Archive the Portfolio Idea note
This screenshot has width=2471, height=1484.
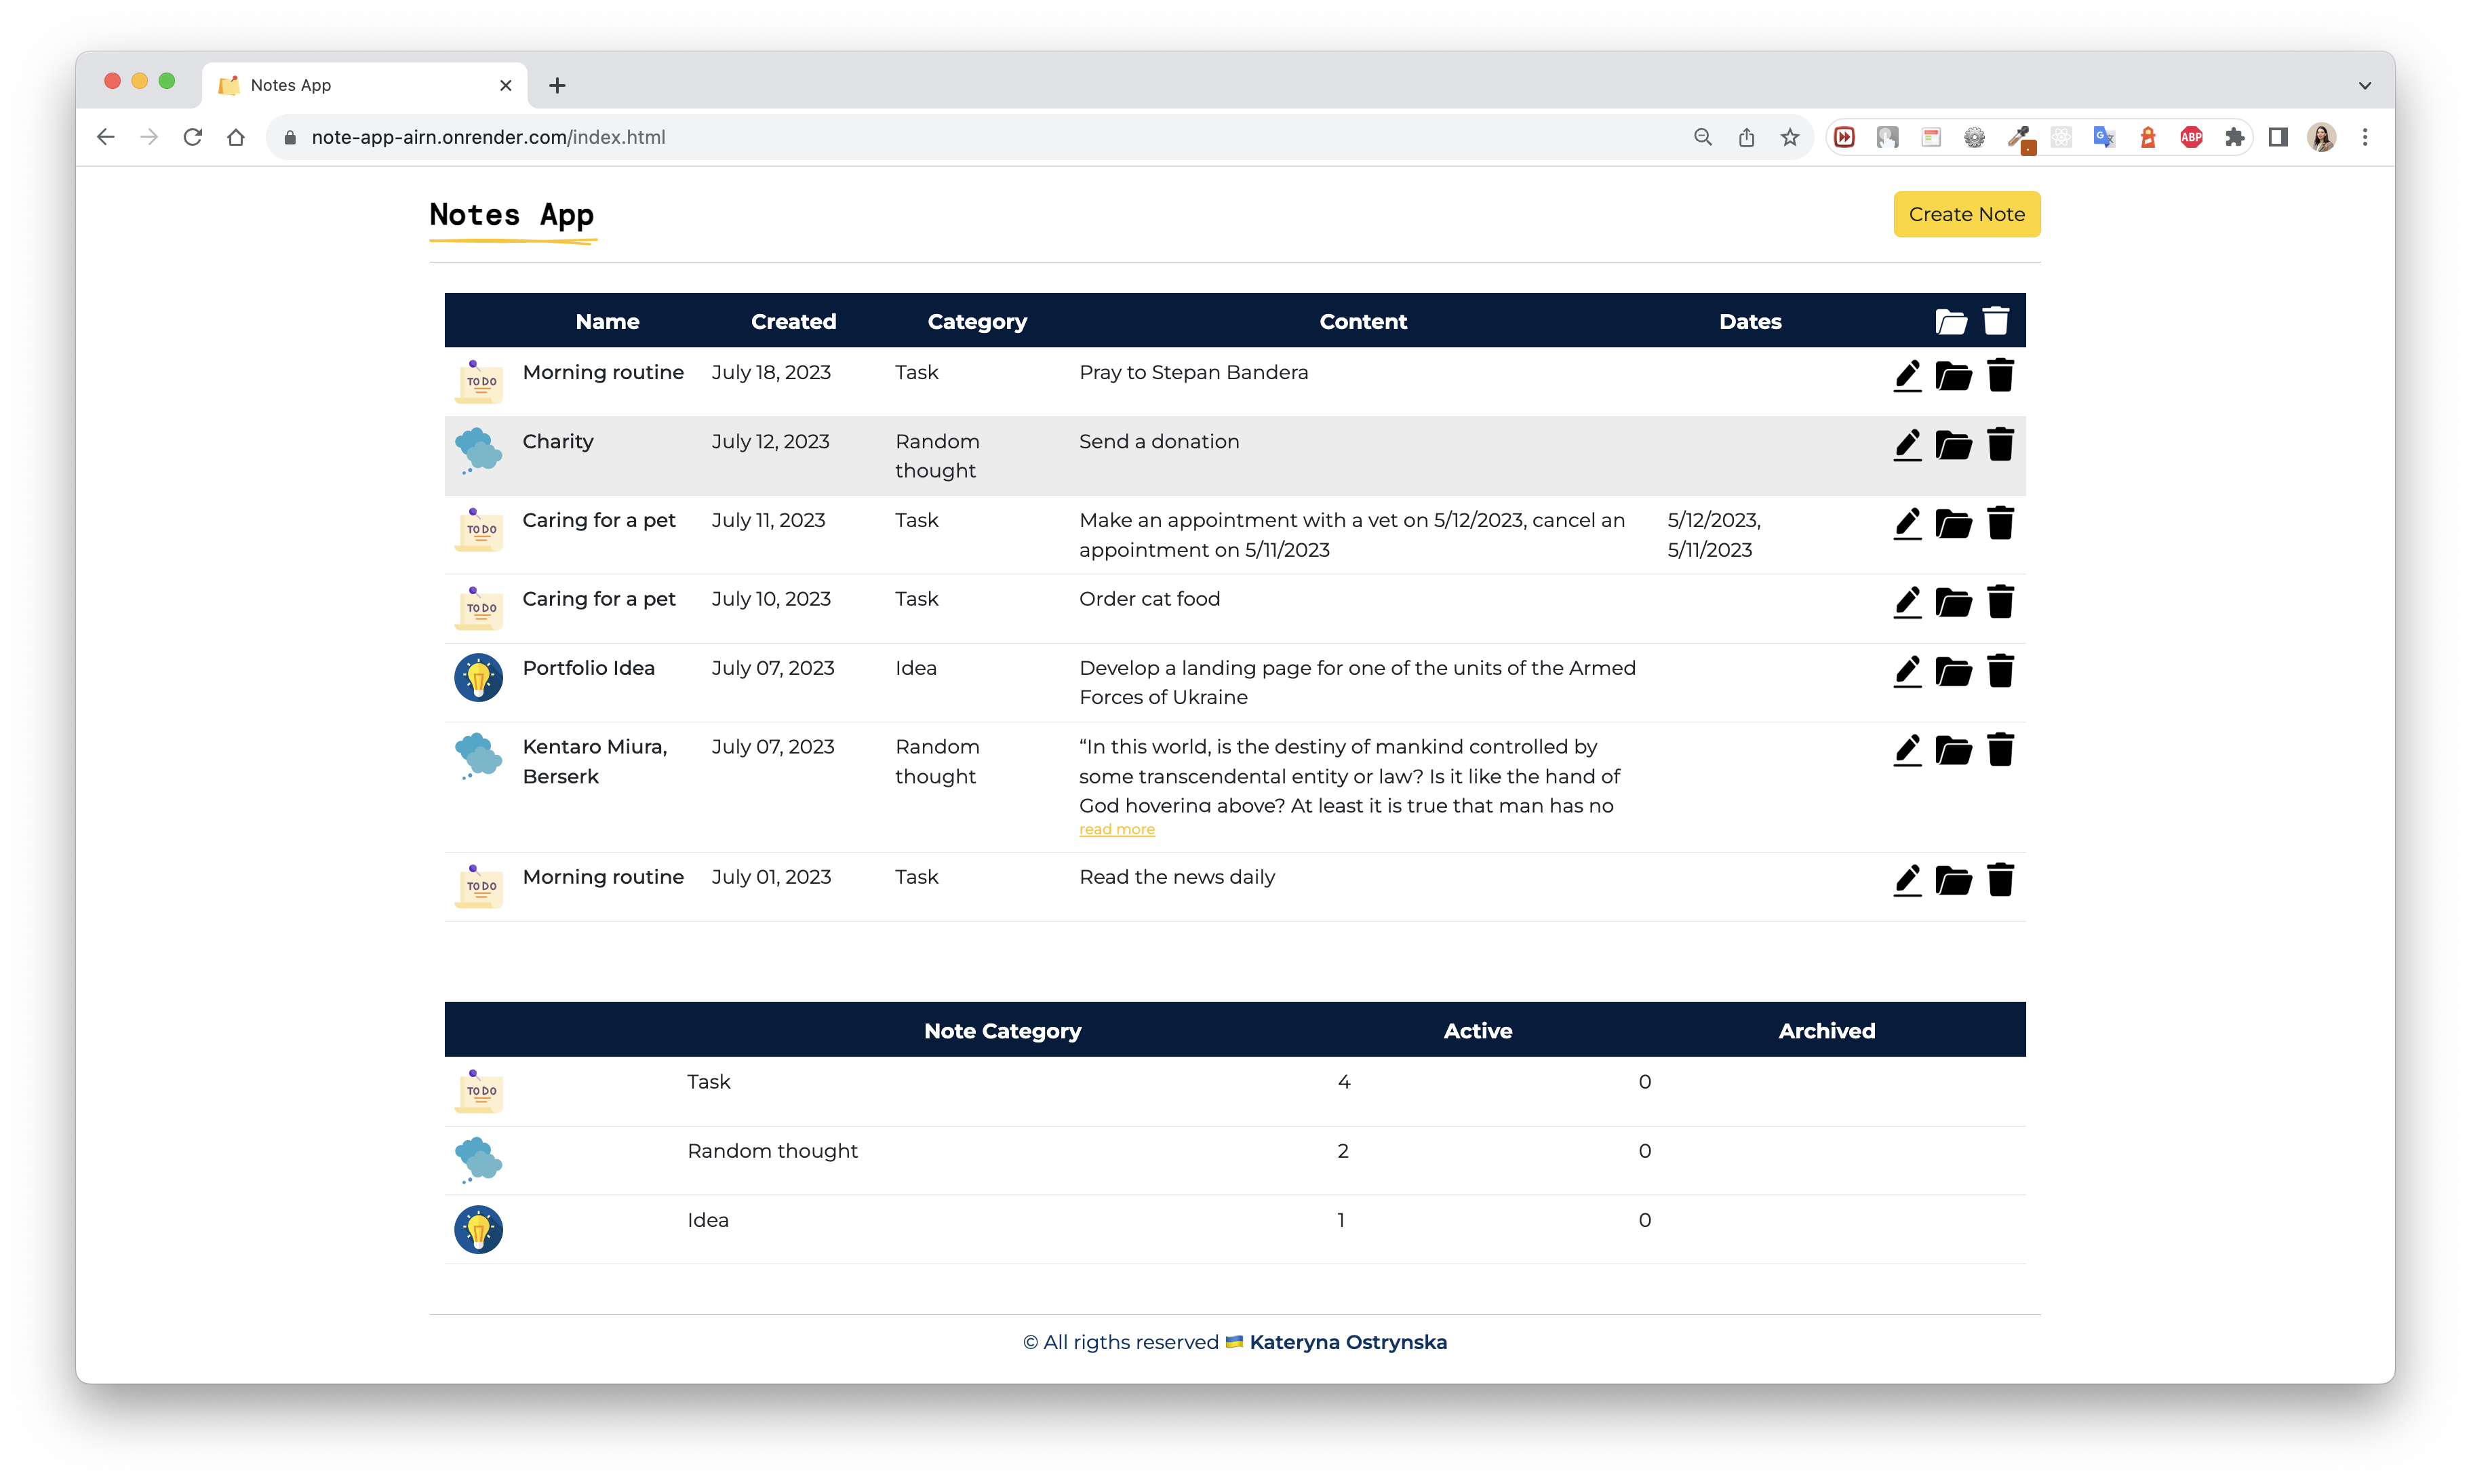(1953, 672)
